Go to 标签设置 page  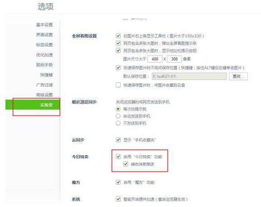(44, 45)
